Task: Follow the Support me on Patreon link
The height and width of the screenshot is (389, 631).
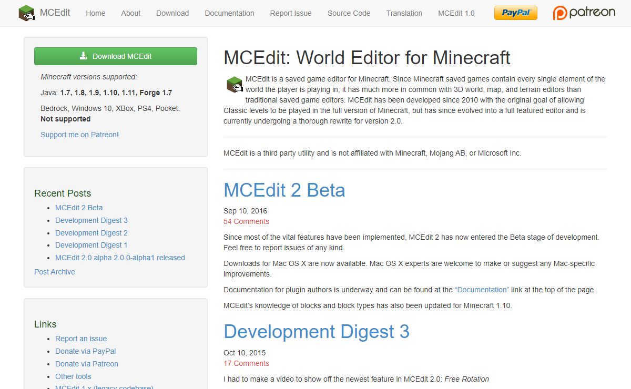Action: pyautogui.click(x=79, y=135)
